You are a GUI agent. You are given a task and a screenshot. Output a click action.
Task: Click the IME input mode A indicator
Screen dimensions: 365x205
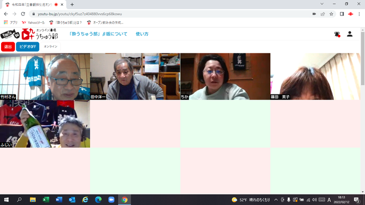pyautogui.click(x=329, y=200)
